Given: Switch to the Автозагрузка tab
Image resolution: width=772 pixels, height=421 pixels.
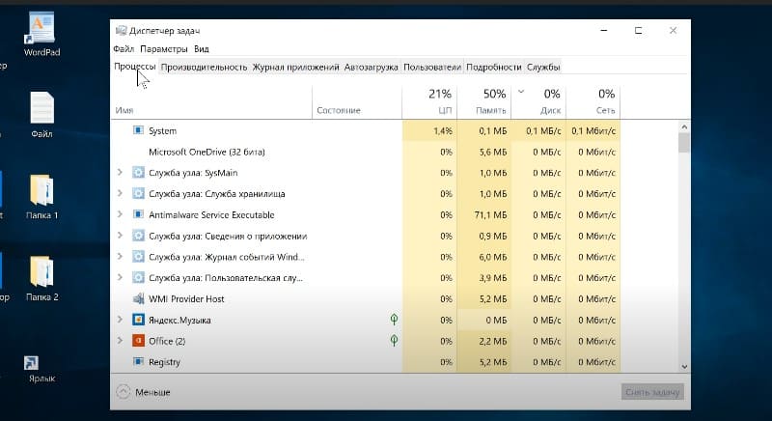Looking at the screenshot, I should click(371, 68).
